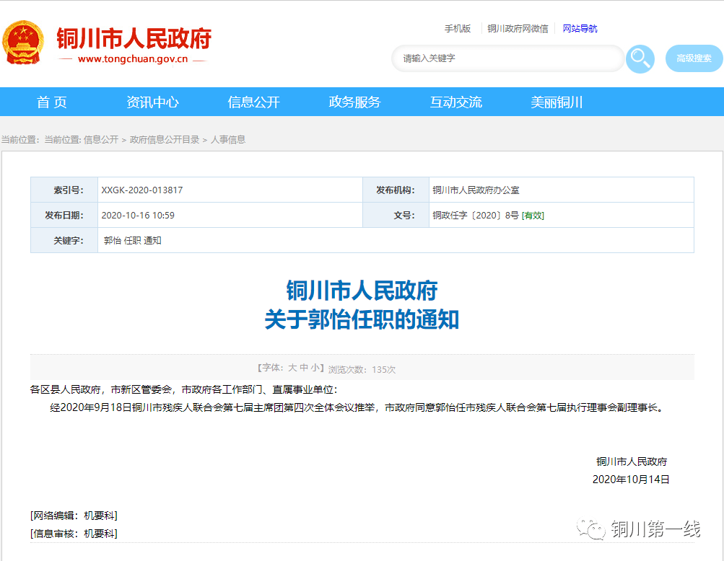
Task: Click [网络编辑: 机要科] line
Action: point(74,516)
